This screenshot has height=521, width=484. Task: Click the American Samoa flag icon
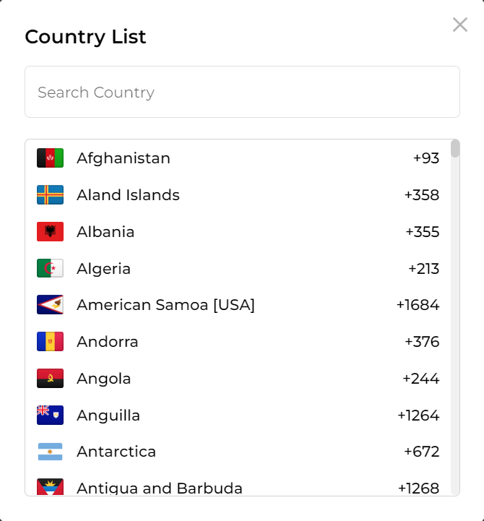[x=50, y=305]
